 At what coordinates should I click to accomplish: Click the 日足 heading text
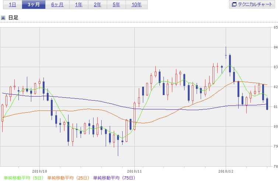[x=13, y=18]
